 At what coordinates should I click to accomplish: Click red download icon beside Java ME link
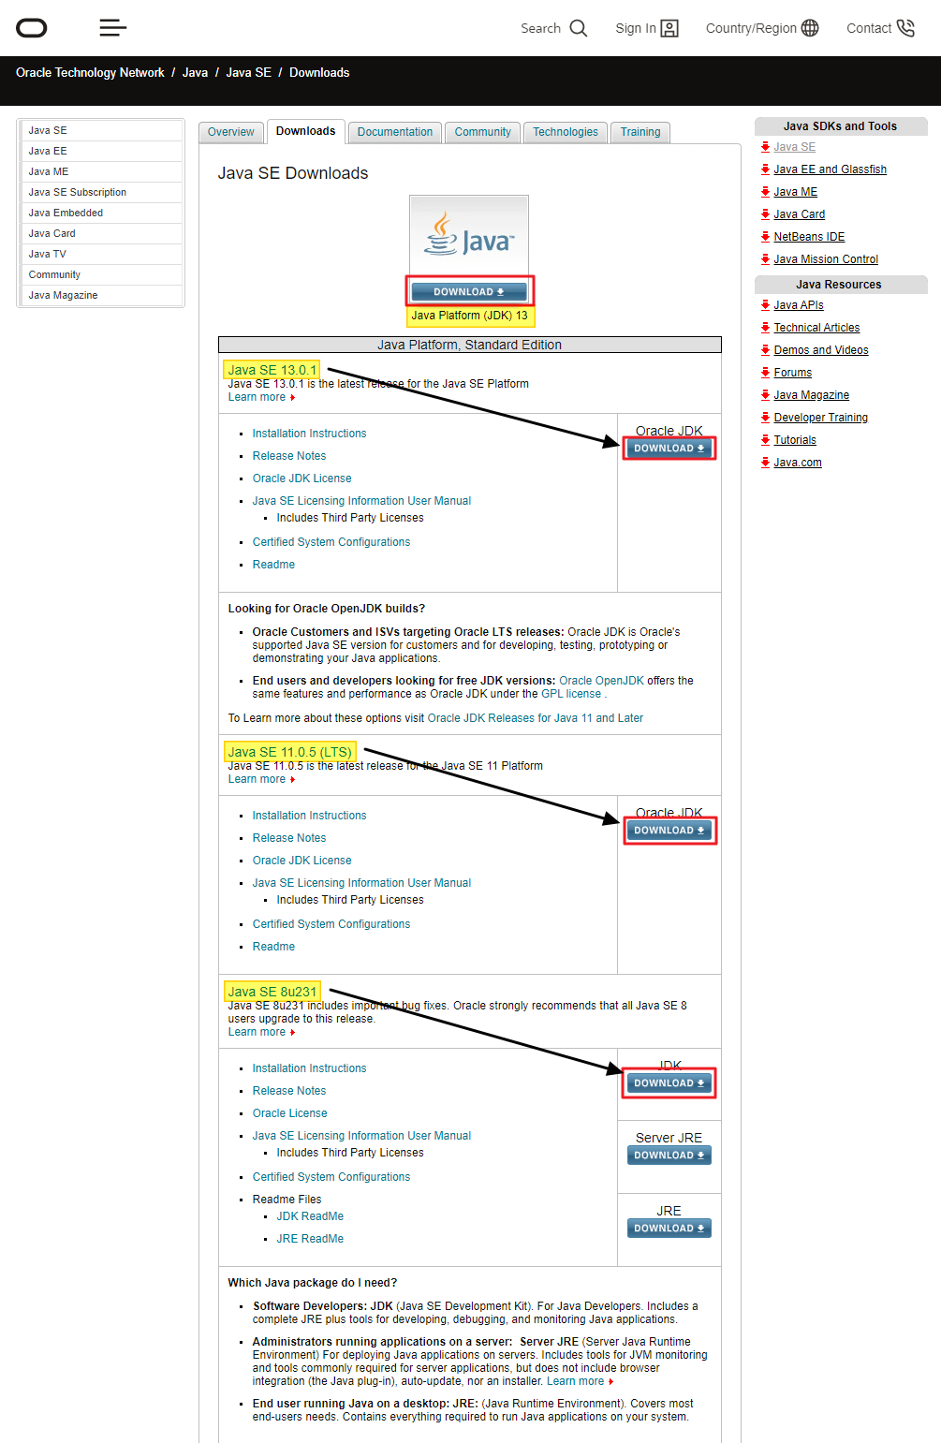[765, 192]
